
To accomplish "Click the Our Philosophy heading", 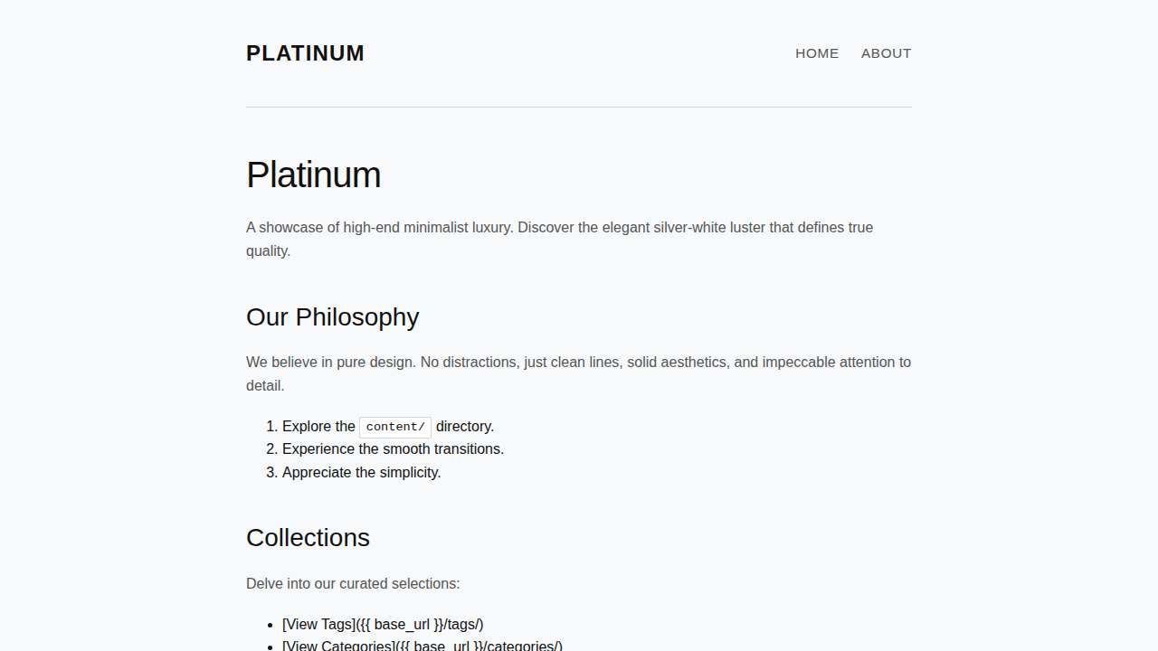I will [x=332, y=317].
